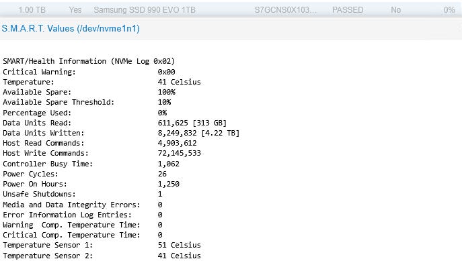Screen dimensions: 462x261
Task: Click the Critical Warning value 0x00
Action: (x=166, y=72)
